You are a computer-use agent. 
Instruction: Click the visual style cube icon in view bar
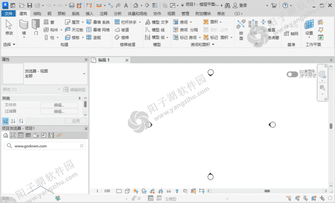click(127, 191)
